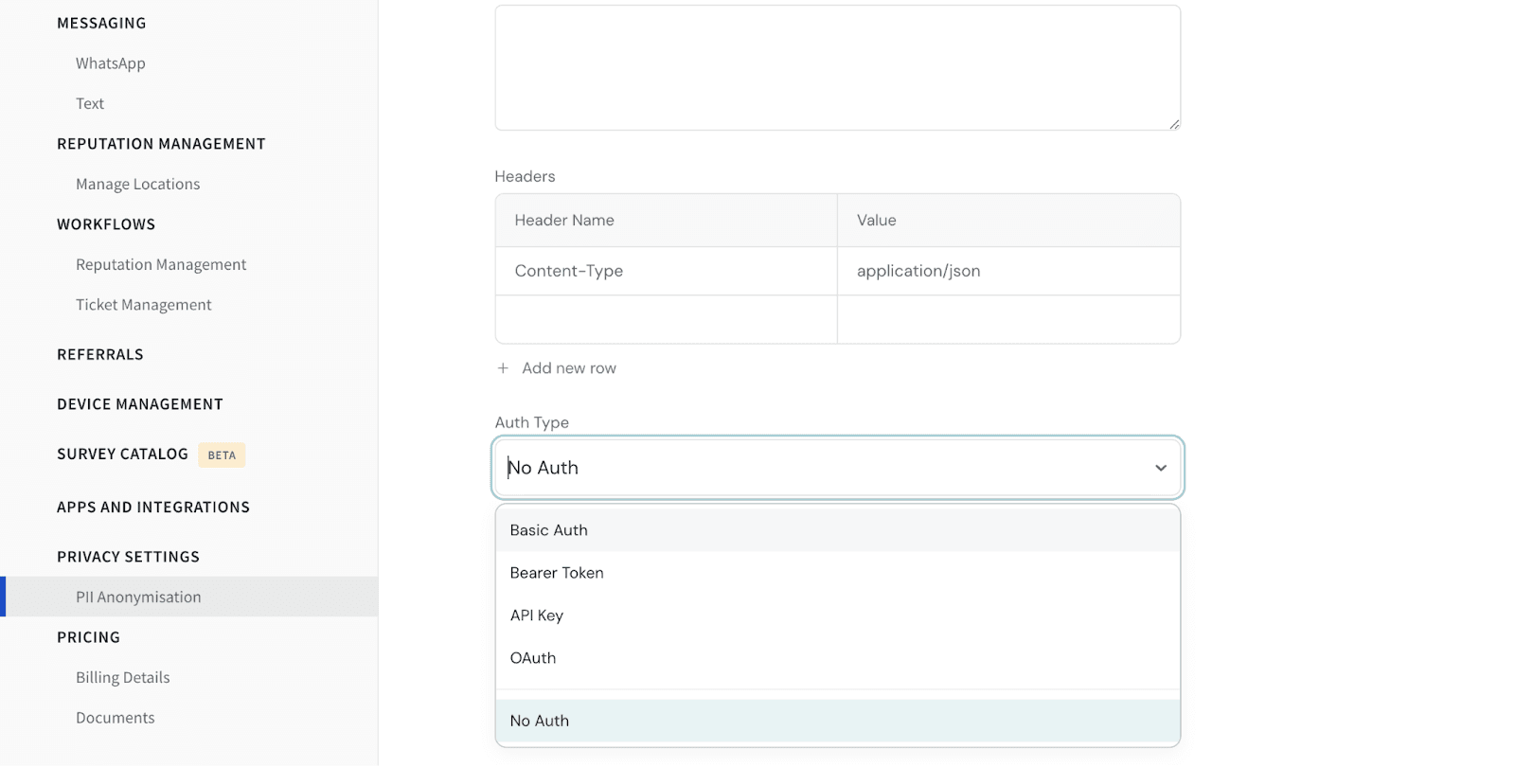Select API Key auth type option
Screen dimensions: 1515x767
click(537, 615)
